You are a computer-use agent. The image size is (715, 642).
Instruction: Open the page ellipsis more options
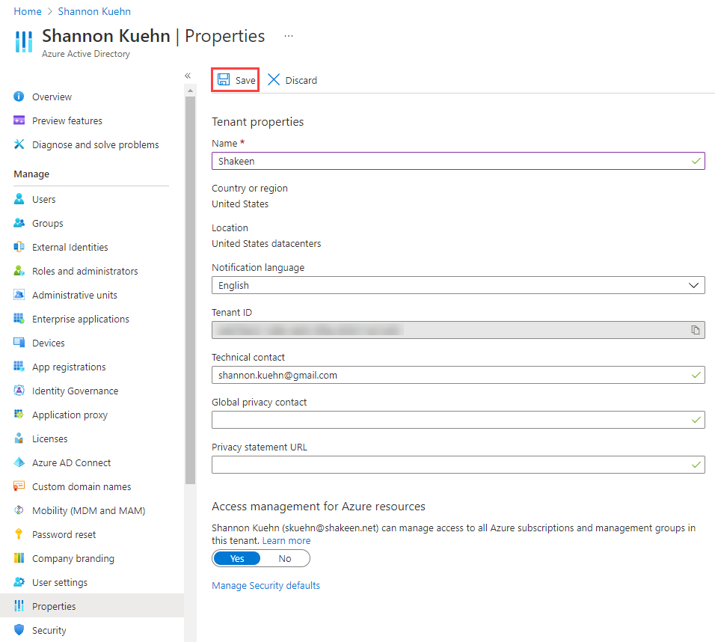tap(289, 36)
